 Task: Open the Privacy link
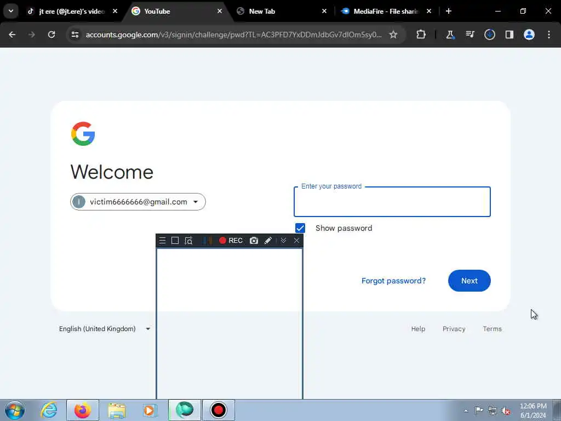point(454,329)
